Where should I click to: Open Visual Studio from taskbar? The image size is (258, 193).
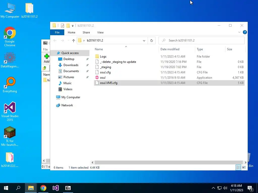(x=56, y=188)
